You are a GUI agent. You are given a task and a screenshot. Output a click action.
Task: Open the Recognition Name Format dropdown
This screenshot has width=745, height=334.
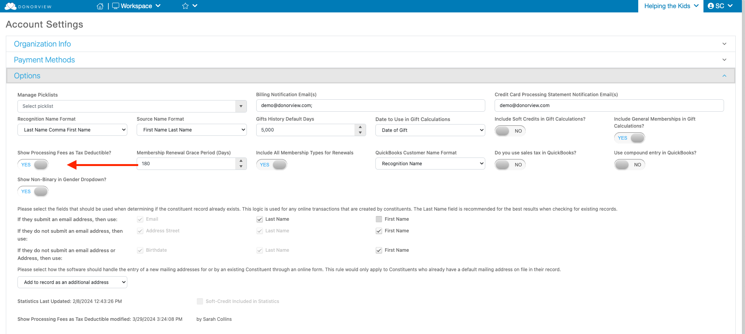tap(72, 130)
